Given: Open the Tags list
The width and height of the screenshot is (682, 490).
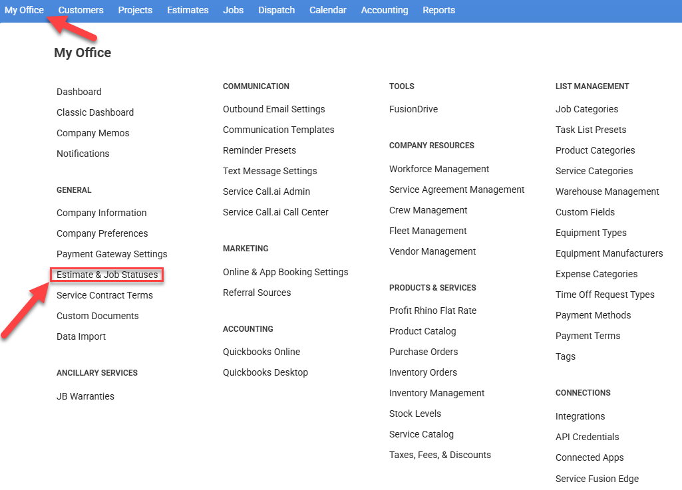Looking at the screenshot, I should [566, 356].
